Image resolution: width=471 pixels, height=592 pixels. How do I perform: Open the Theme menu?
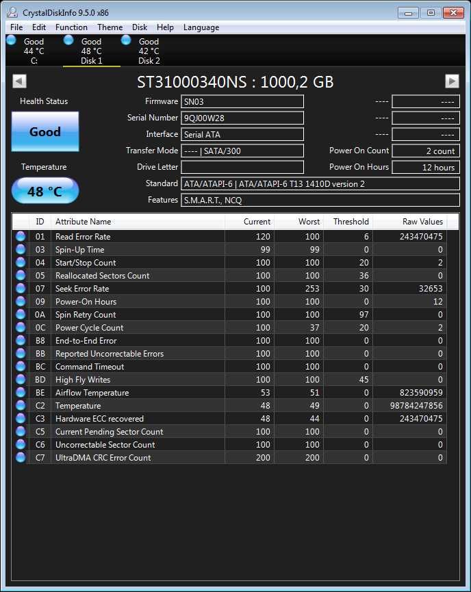click(x=110, y=27)
